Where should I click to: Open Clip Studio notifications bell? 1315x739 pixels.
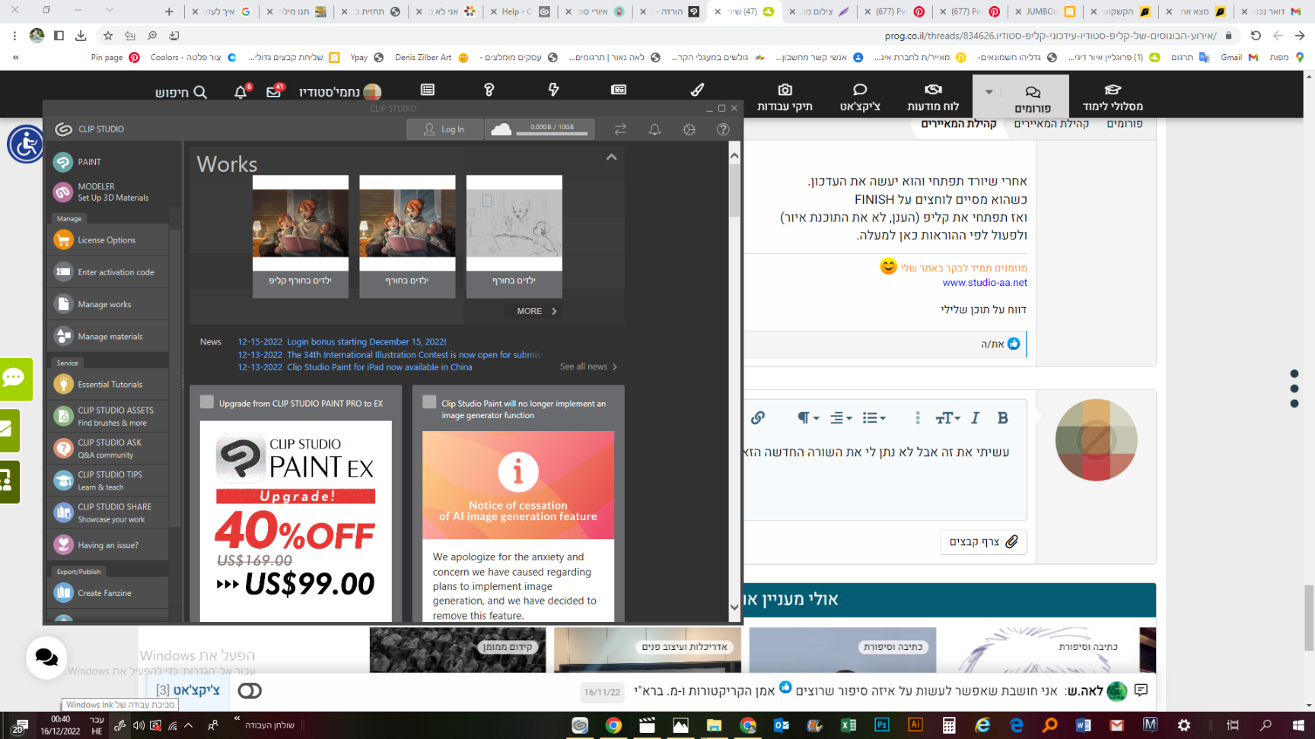tap(654, 129)
